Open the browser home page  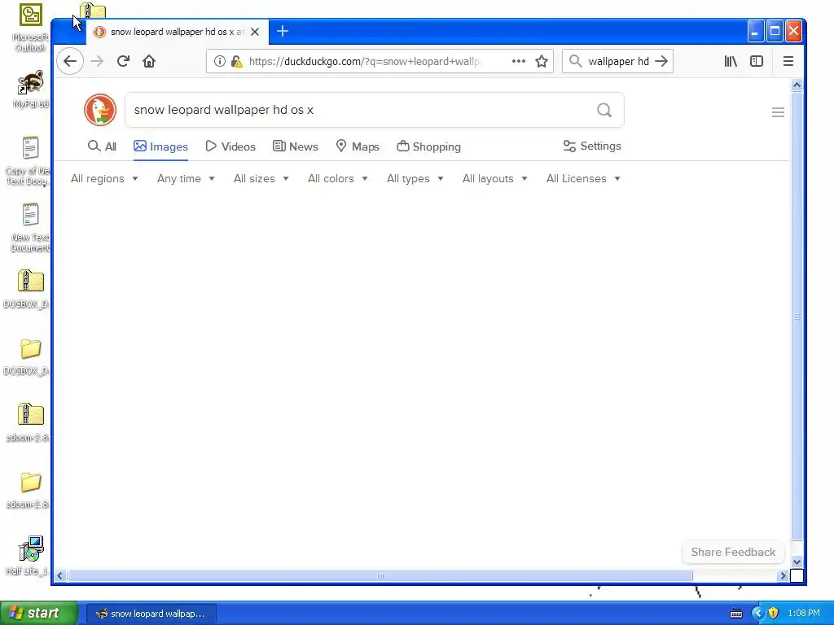(x=149, y=61)
